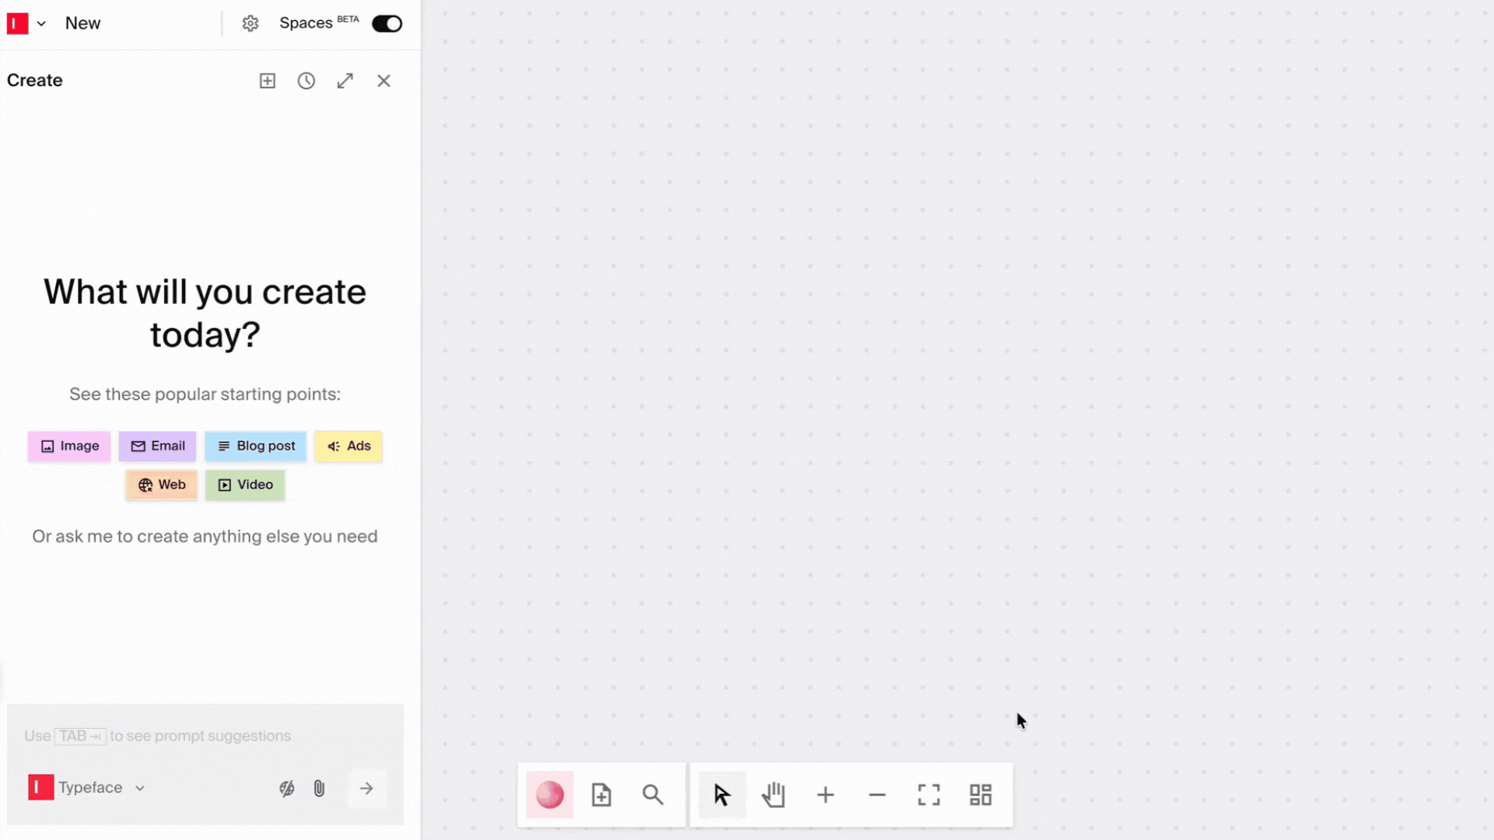
Task: Select the arrow pointer tool
Action: coord(721,794)
